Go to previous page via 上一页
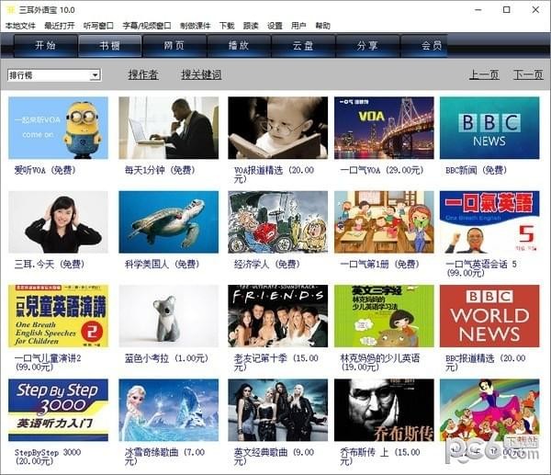This screenshot has width=551, height=475. [484, 74]
